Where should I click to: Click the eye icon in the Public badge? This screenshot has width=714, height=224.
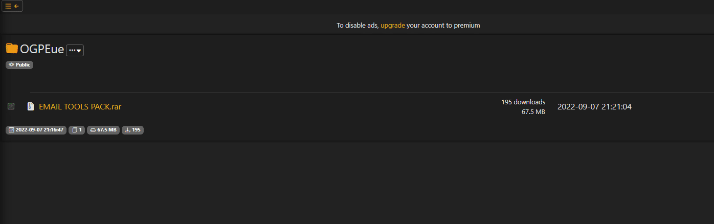click(x=11, y=65)
